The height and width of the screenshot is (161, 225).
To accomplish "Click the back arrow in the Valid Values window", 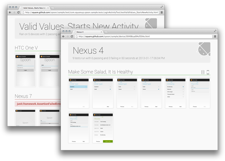I will pos(10,13).
